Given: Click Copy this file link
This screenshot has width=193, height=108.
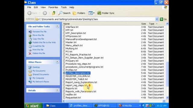Looking at the screenshot, I should (x=38, y=39).
